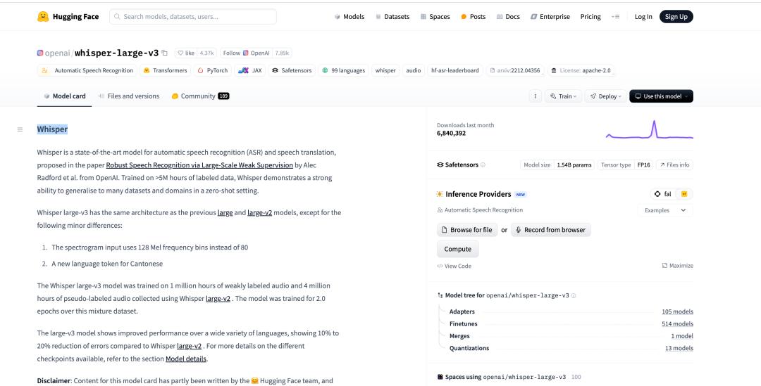Expand the Deploy dropdown
The image size is (761, 386).
[x=605, y=96]
